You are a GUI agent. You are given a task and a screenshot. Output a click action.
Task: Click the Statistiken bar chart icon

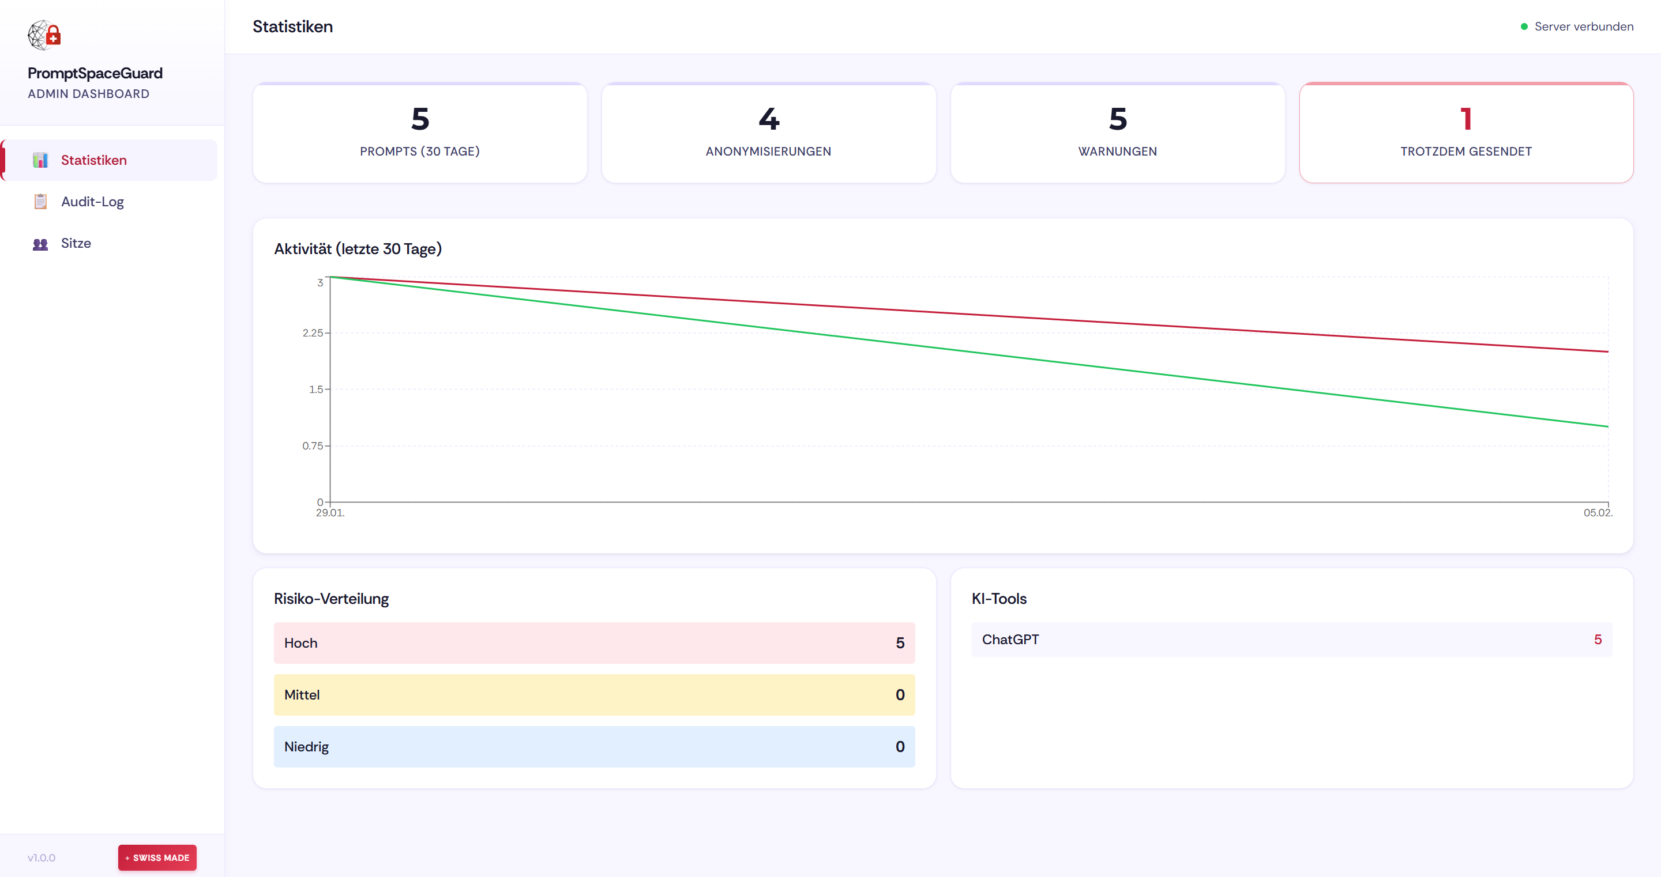coord(40,160)
